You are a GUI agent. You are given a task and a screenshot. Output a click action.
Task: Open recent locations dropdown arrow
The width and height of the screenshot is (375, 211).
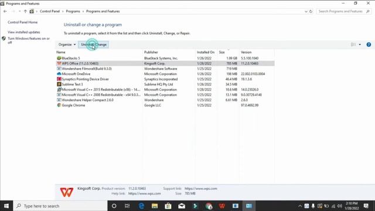pyautogui.click(x=19, y=11)
